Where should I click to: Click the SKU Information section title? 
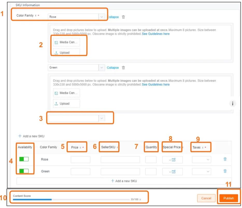[28, 5]
